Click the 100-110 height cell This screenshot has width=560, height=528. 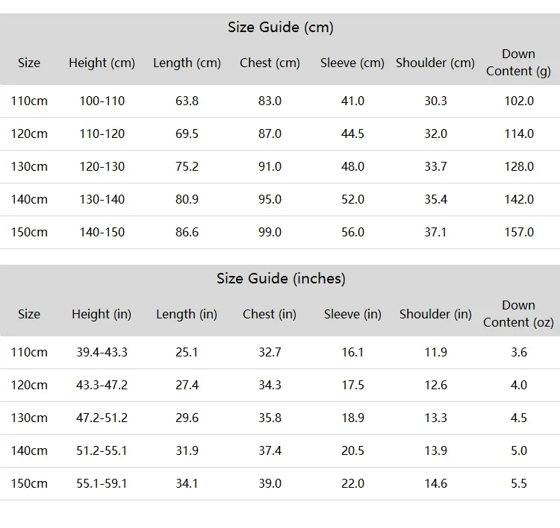coord(102,101)
